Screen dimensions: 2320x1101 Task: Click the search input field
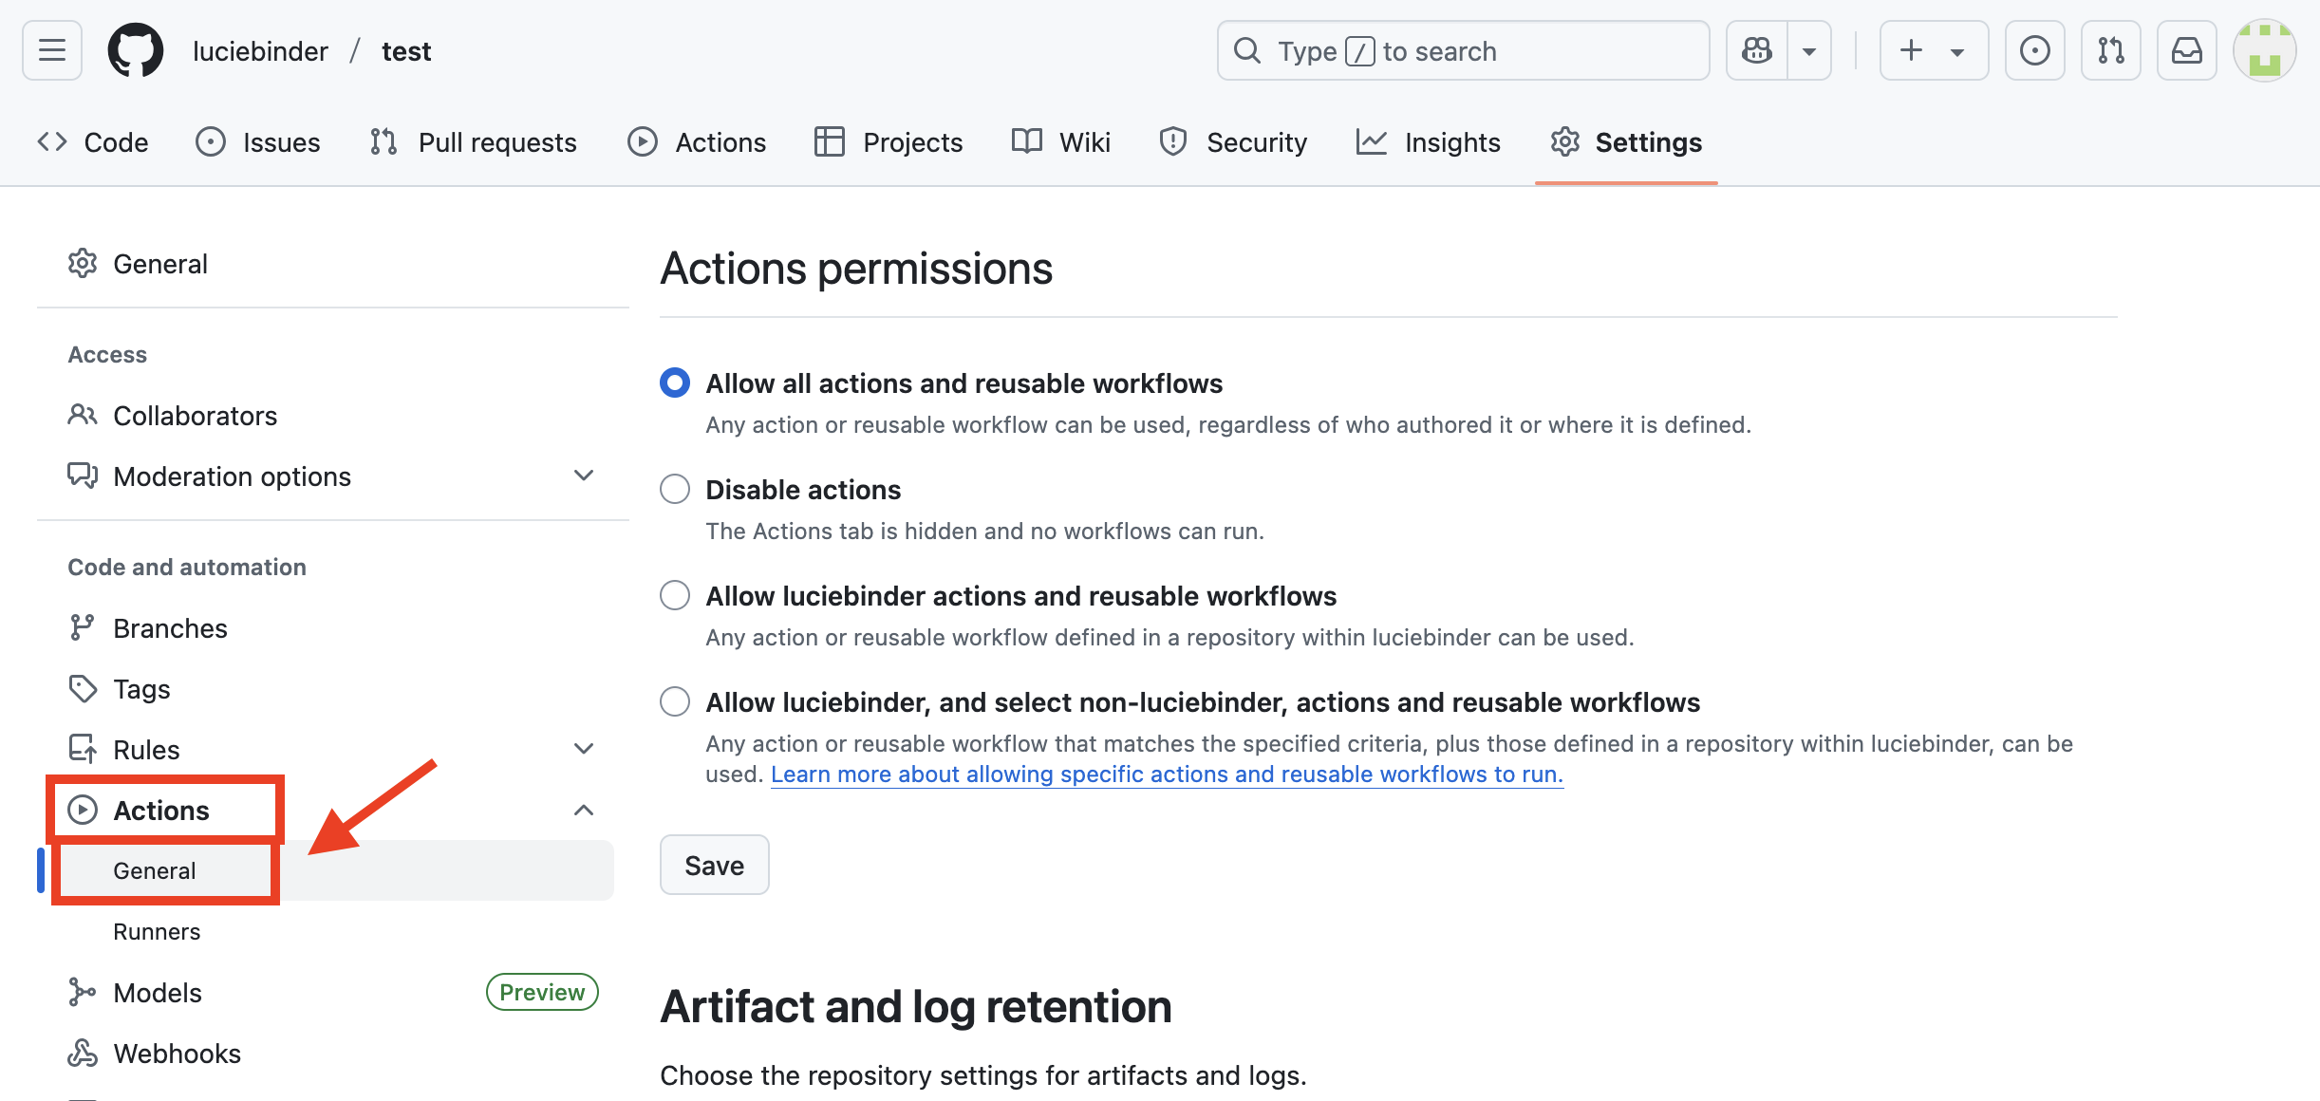coord(1462,50)
